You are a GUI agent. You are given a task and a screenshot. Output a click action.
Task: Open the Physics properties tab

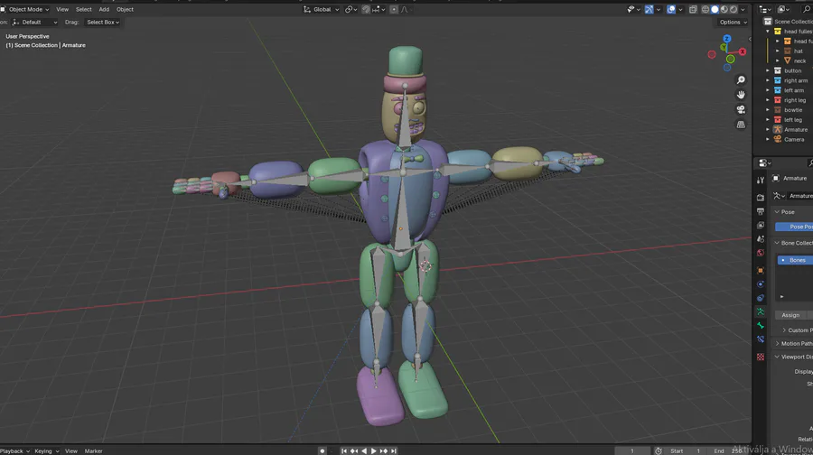(760, 284)
